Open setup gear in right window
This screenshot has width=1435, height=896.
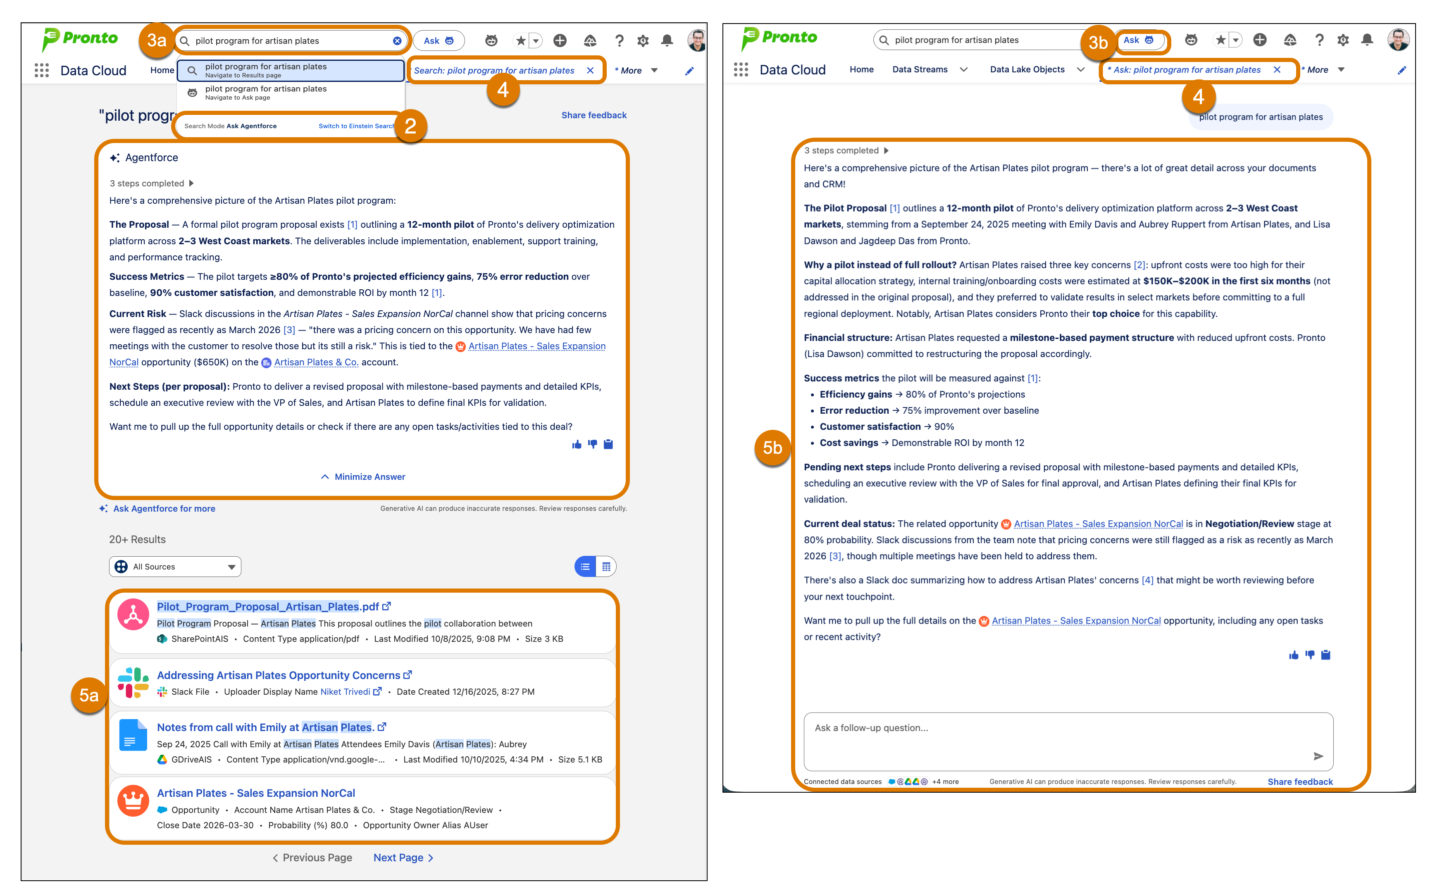tap(1342, 40)
